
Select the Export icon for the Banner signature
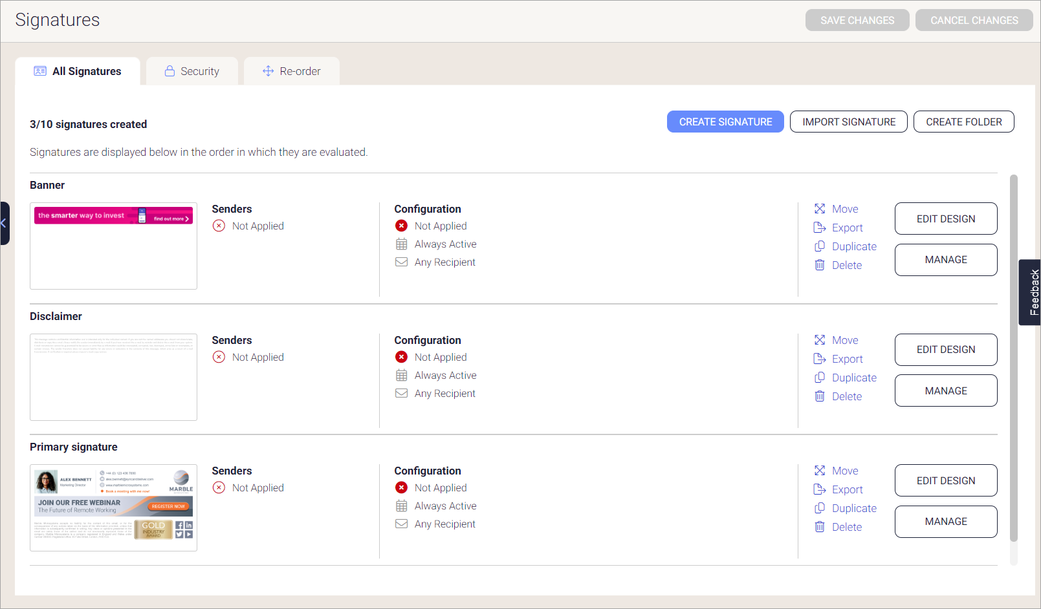(820, 228)
